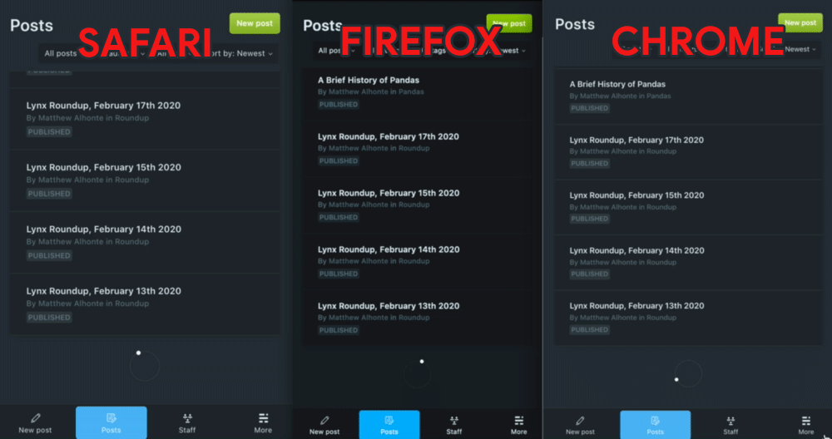Open the Staff tab in Safari panel's bottom bar

coord(186,423)
